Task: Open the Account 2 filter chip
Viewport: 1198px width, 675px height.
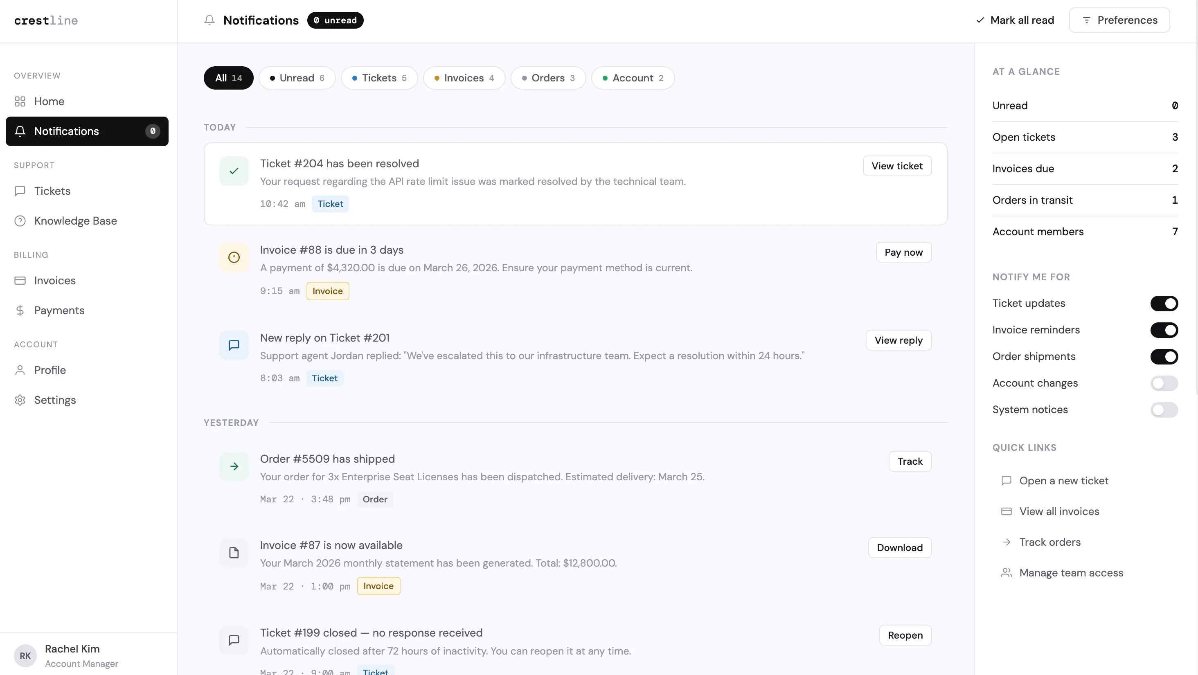Action: tap(633, 78)
